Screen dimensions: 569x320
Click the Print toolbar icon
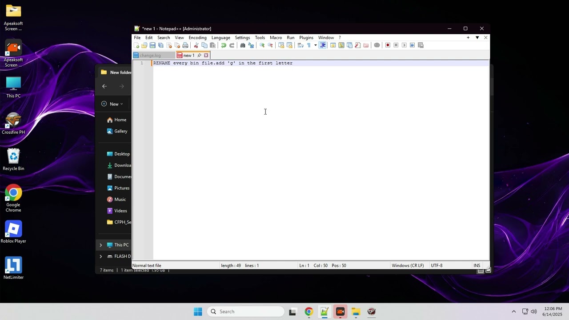pyautogui.click(x=185, y=45)
